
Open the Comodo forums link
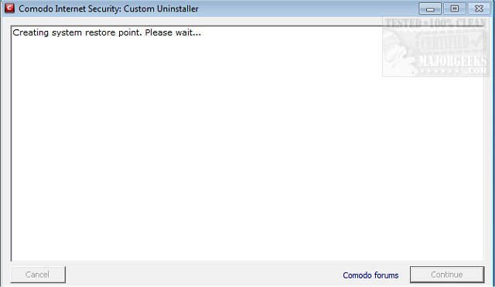(370, 275)
